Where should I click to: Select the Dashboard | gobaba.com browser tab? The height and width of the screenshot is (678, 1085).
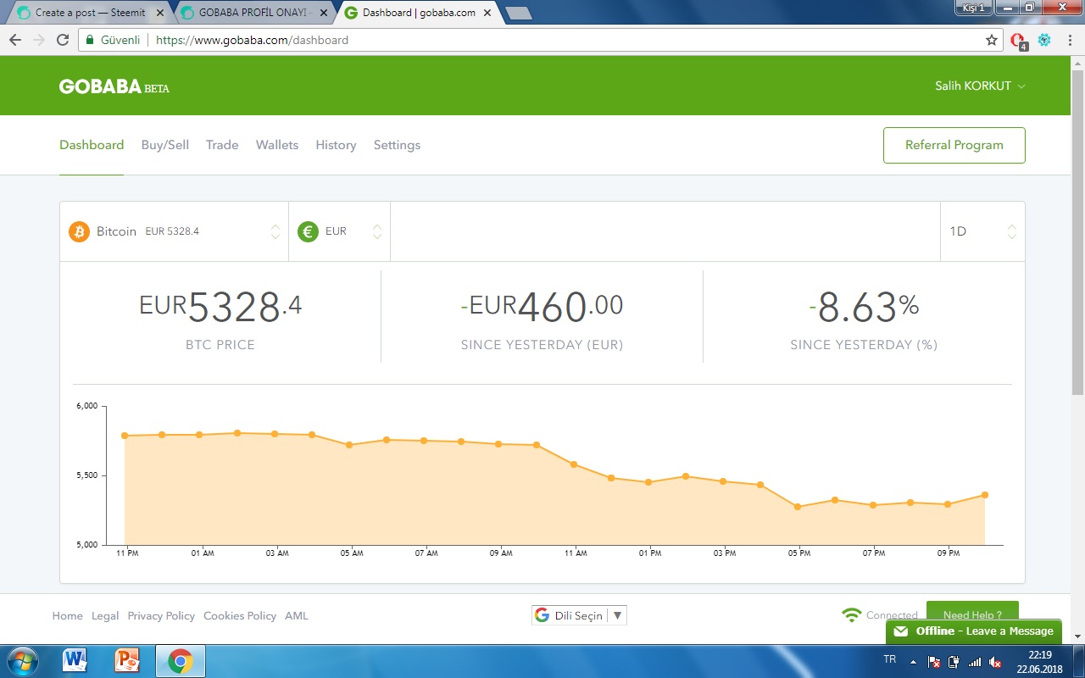point(419,13)
